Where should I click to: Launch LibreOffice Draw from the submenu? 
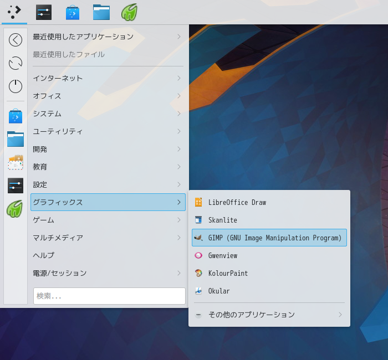click(269, 202)
